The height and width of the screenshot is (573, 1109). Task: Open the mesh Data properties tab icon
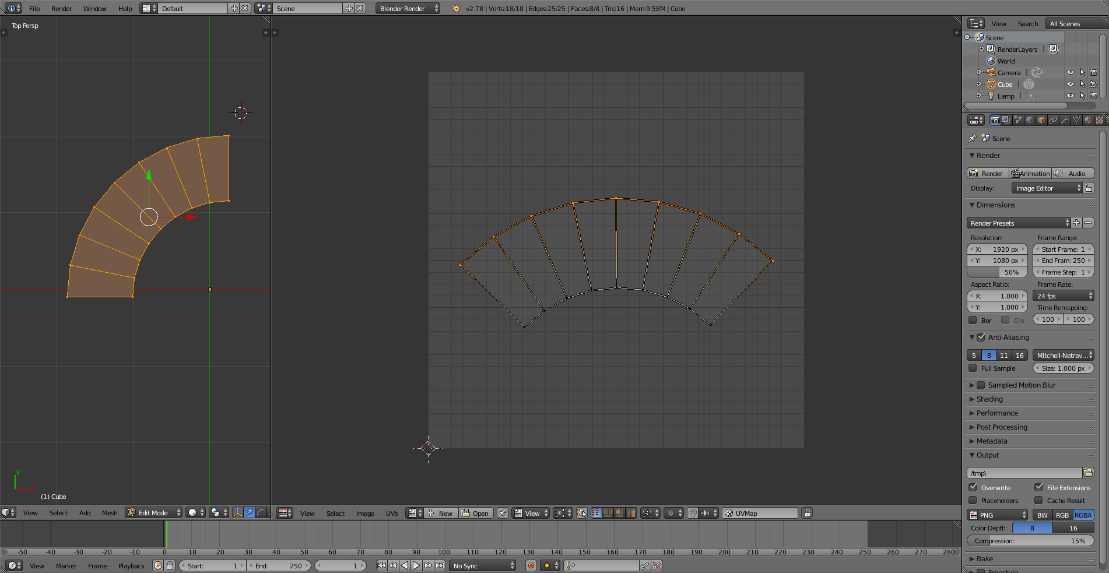tap(1076, 120)
